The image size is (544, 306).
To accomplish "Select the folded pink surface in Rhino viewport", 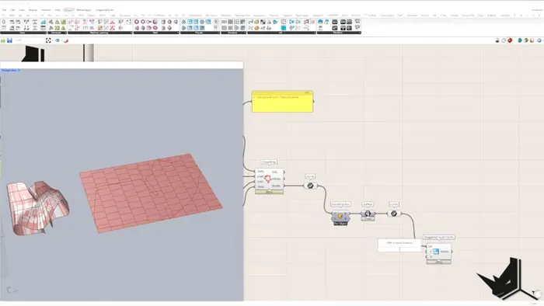I will click(x=37, y=208).
